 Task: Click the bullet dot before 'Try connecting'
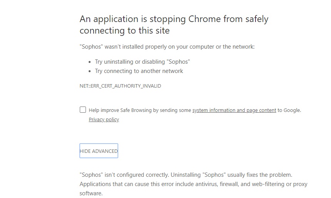click(x=90, y=71)
